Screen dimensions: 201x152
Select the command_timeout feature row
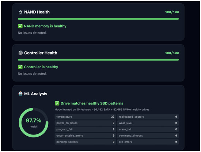(148, 136)
